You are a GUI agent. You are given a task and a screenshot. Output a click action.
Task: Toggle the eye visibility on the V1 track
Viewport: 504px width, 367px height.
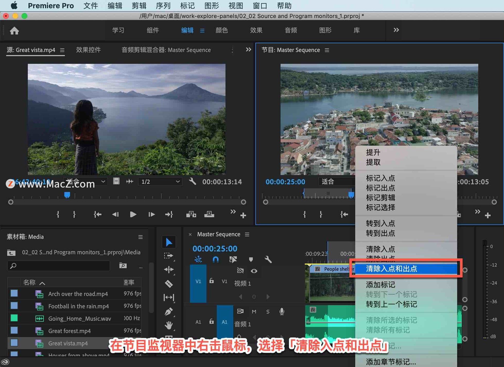[254, 271]
